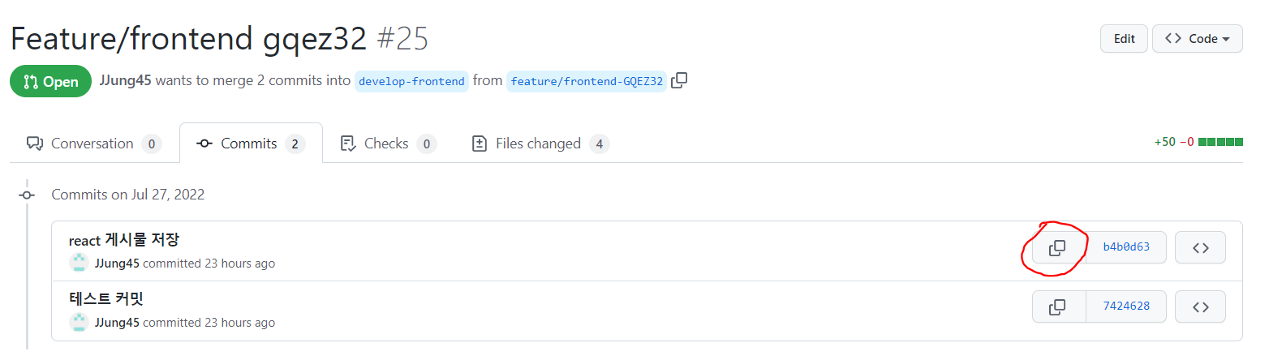1269x360 pixels.
Task: Open the Checks tab
Action: tap(386, 144)
